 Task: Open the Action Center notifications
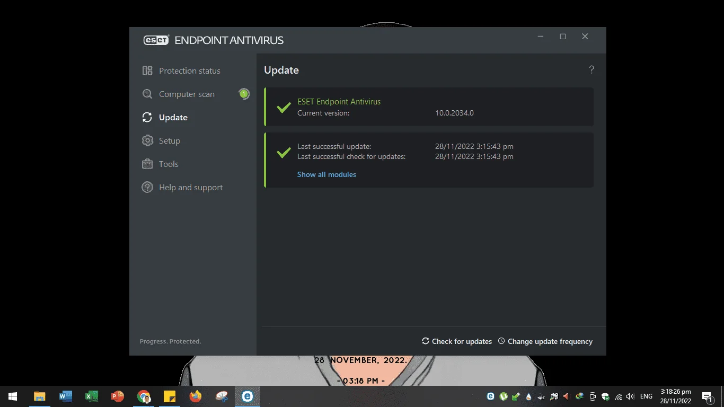point(707,396)
